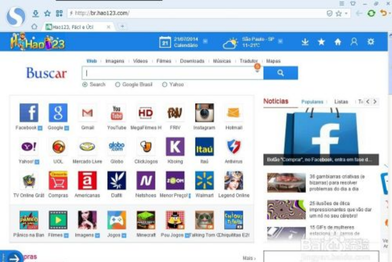Viewport: 392px width, 262px height.
Task: Click the magnifier search button
Action: point(281,73)
